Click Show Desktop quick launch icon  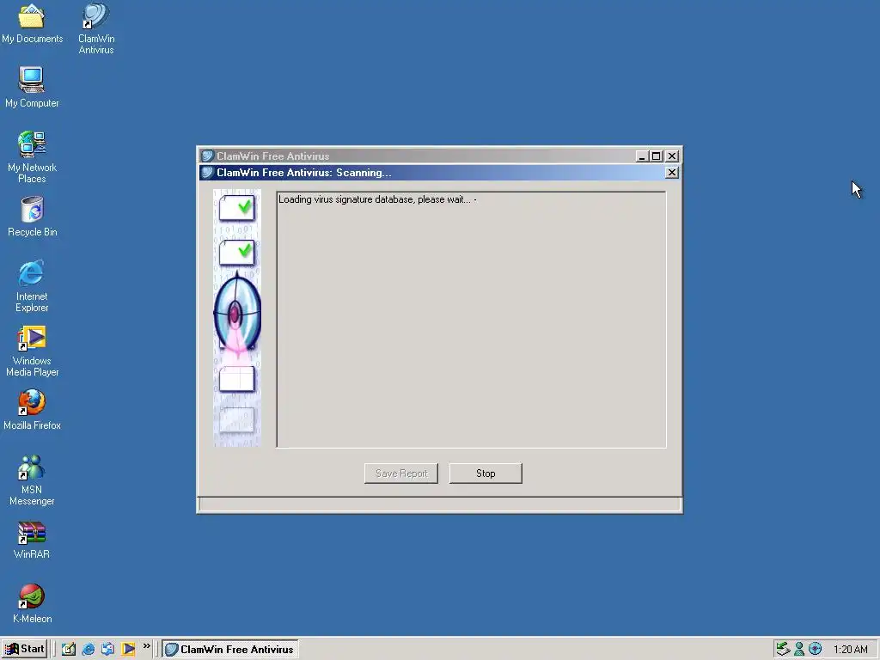pyautogui.click(x=69, y=649)
